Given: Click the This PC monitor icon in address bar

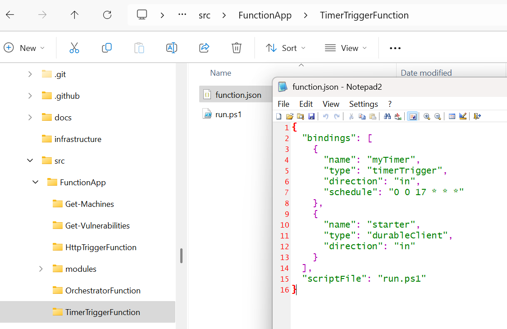Looking at the screenshot, I should [142, 14].
